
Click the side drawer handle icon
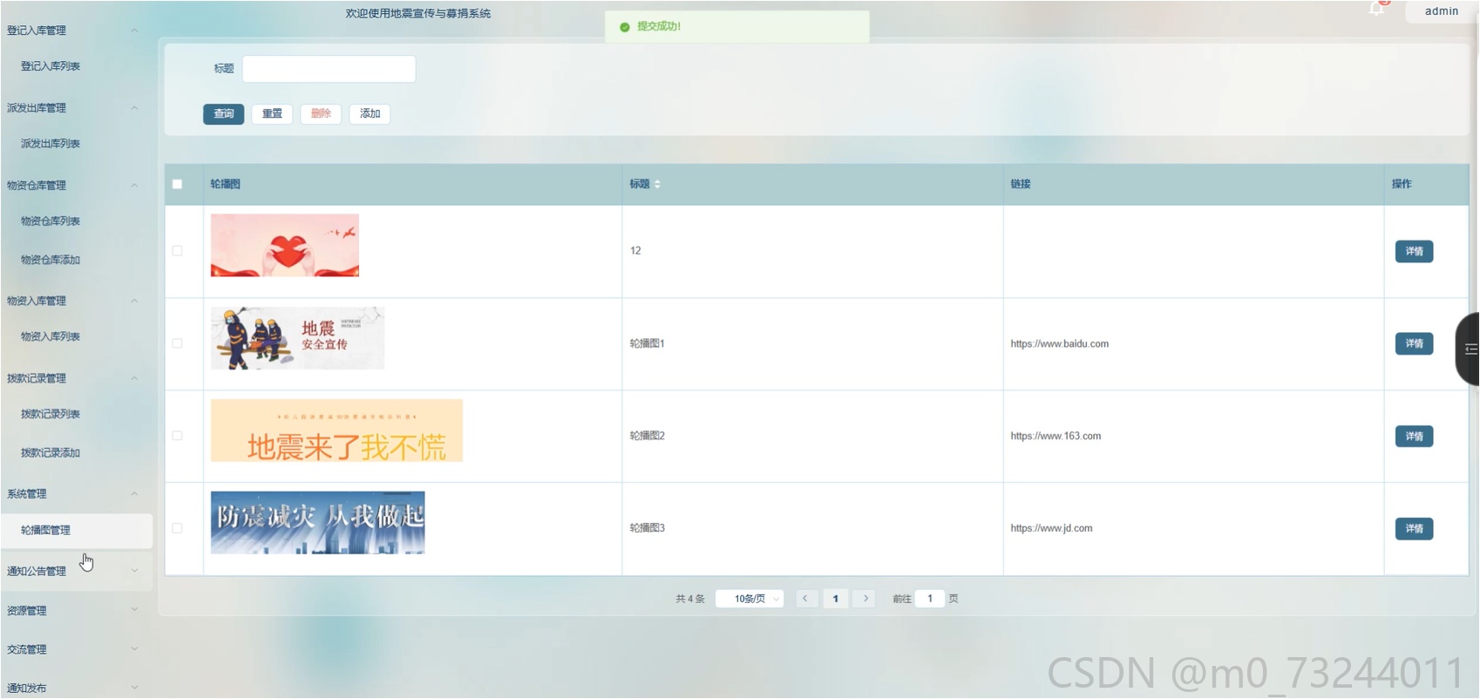pos(1470,349)
